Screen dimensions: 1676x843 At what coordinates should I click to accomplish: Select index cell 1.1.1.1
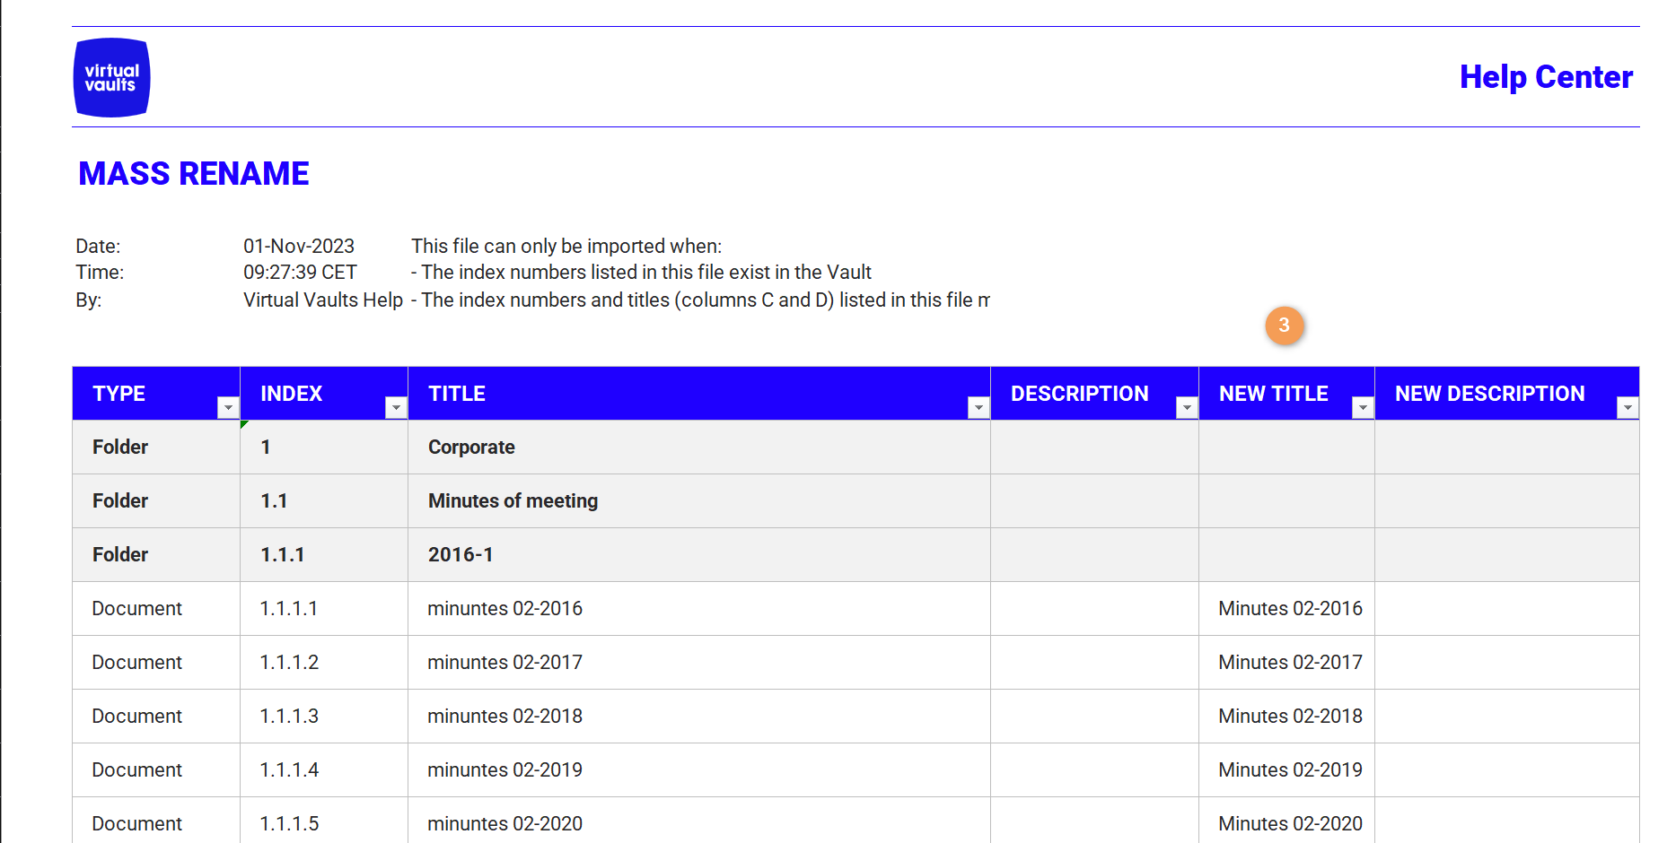click(x=324, y=609)
